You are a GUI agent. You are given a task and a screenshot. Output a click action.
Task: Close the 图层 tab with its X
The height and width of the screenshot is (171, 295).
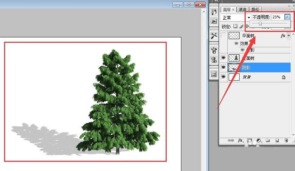point(233,10)
